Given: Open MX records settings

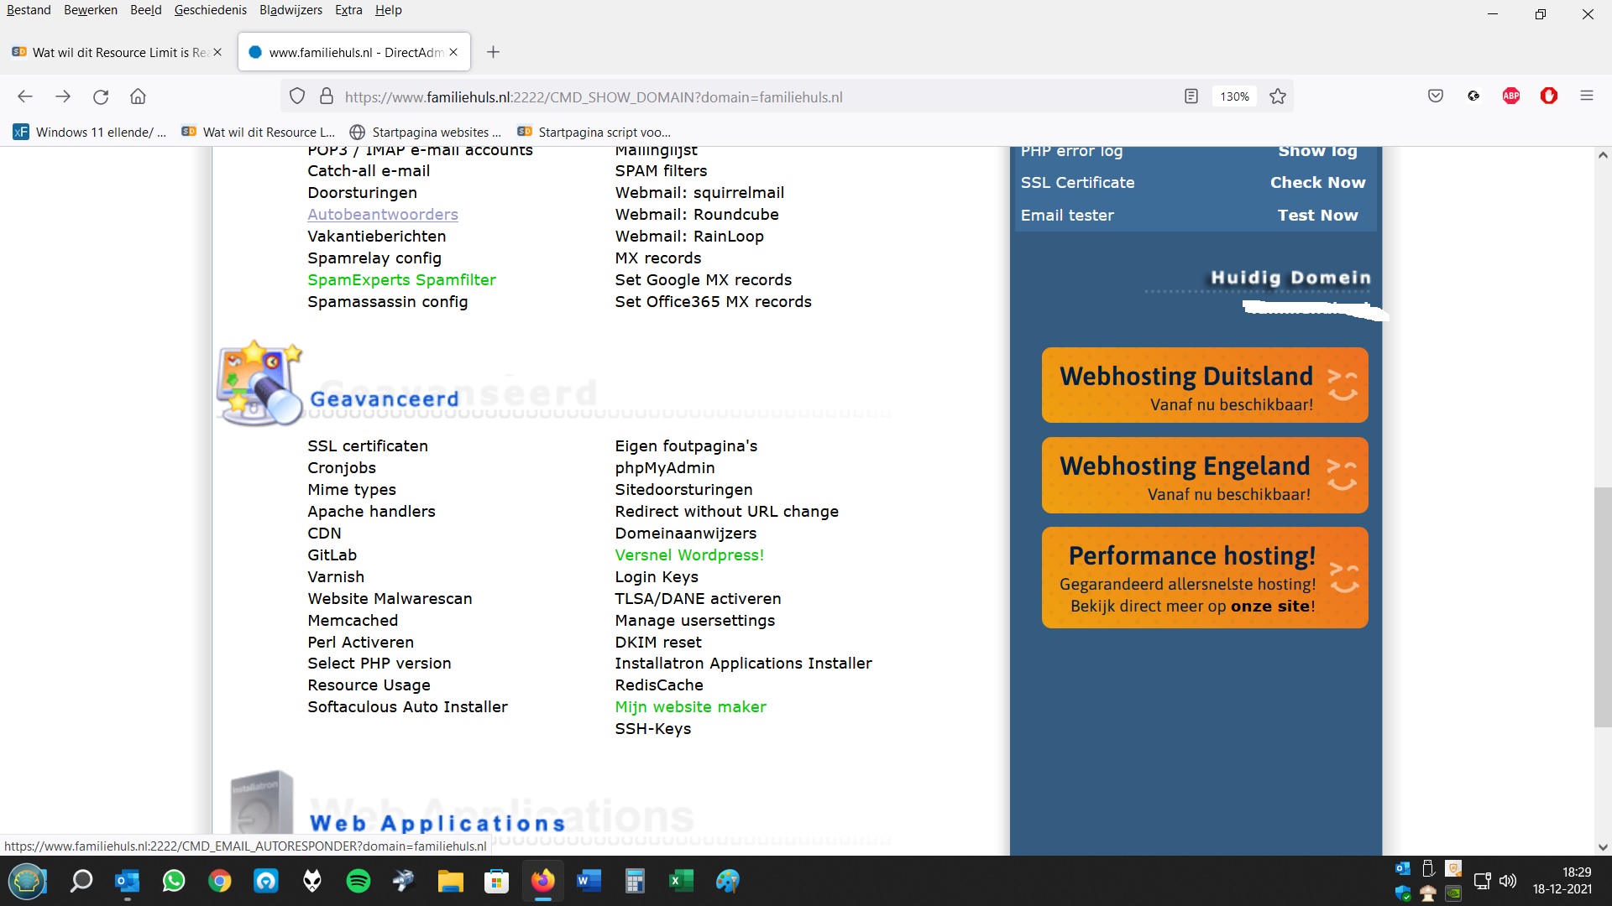Looking at the screenshot, I should coord(658,258).
